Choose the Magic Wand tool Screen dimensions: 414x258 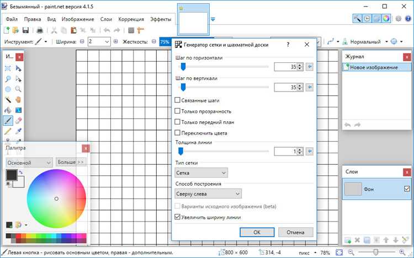(x=8, y=100)
